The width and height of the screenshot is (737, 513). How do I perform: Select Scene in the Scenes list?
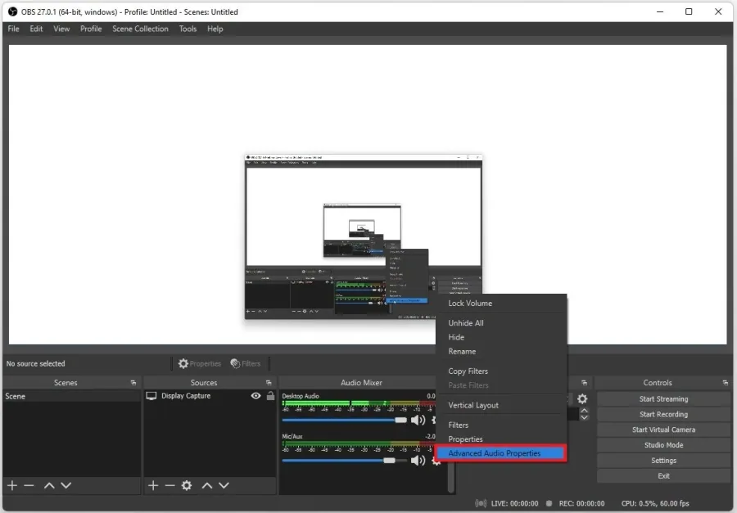pyautogui.click(x=71, y=396)
